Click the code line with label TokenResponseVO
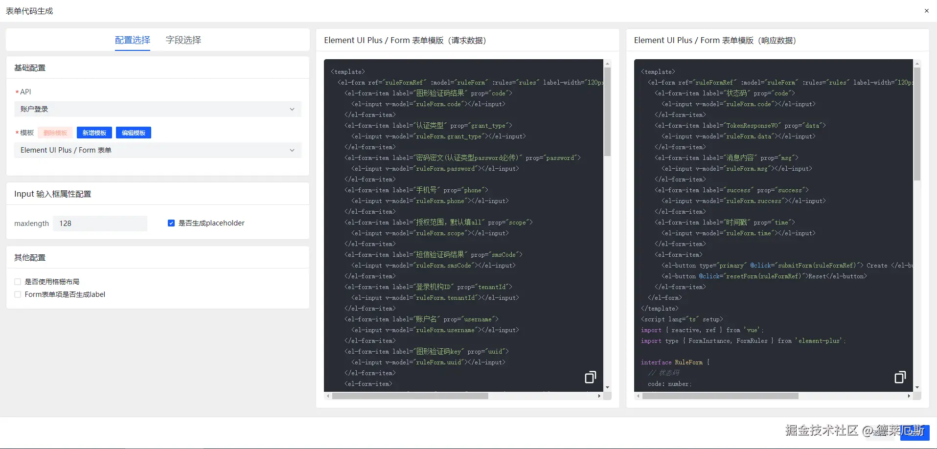Screen dimensions: 937x449 [740, 126]
